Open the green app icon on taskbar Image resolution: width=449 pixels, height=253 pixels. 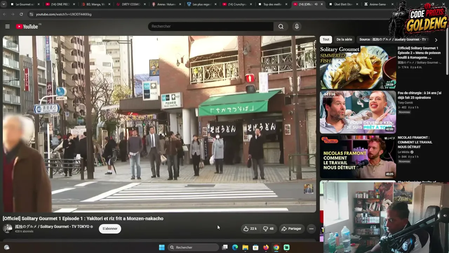point(287,247)
